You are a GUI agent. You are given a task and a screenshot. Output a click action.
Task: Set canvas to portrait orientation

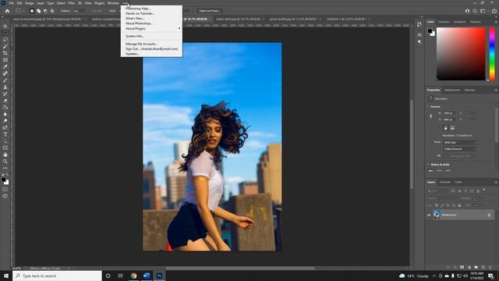(x=445, y=128)
